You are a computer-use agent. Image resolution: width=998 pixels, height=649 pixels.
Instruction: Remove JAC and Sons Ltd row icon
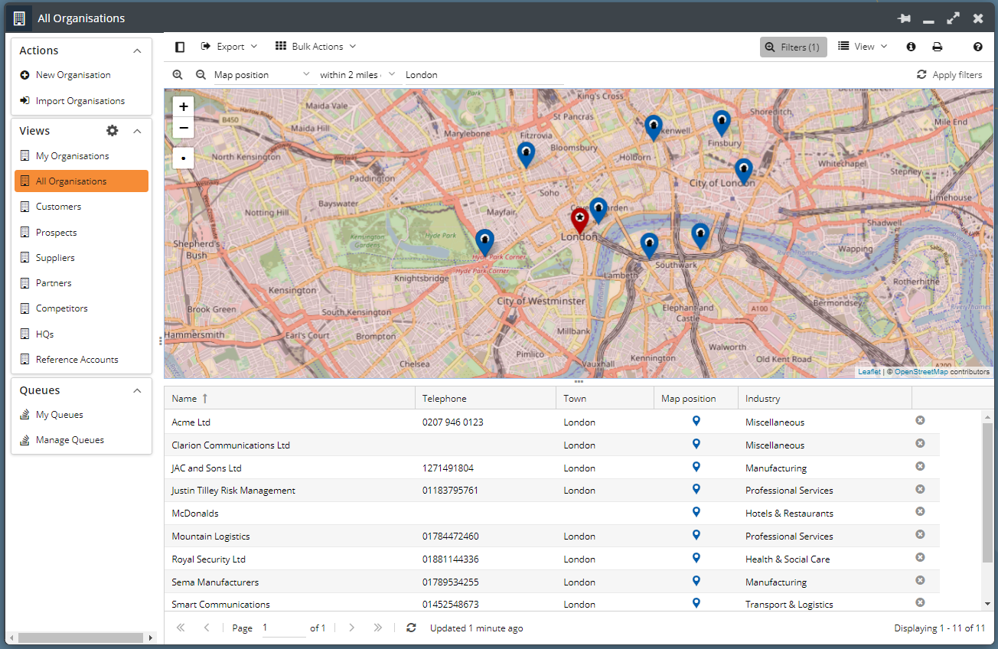click(920, 466)
